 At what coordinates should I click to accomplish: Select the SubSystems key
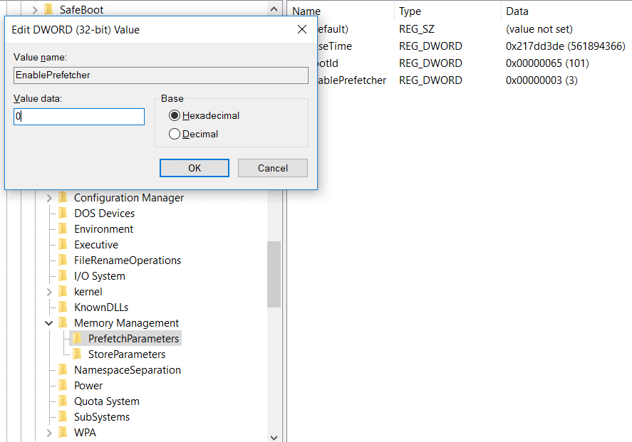click(102, 417)
